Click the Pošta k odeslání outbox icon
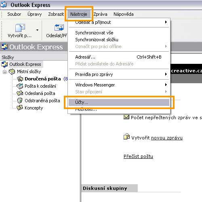 click(20, 86)
